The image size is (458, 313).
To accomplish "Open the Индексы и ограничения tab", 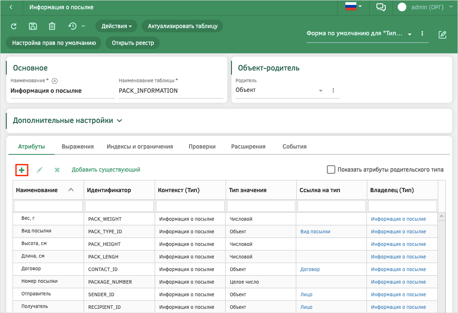I will click(x=140, y=146).
